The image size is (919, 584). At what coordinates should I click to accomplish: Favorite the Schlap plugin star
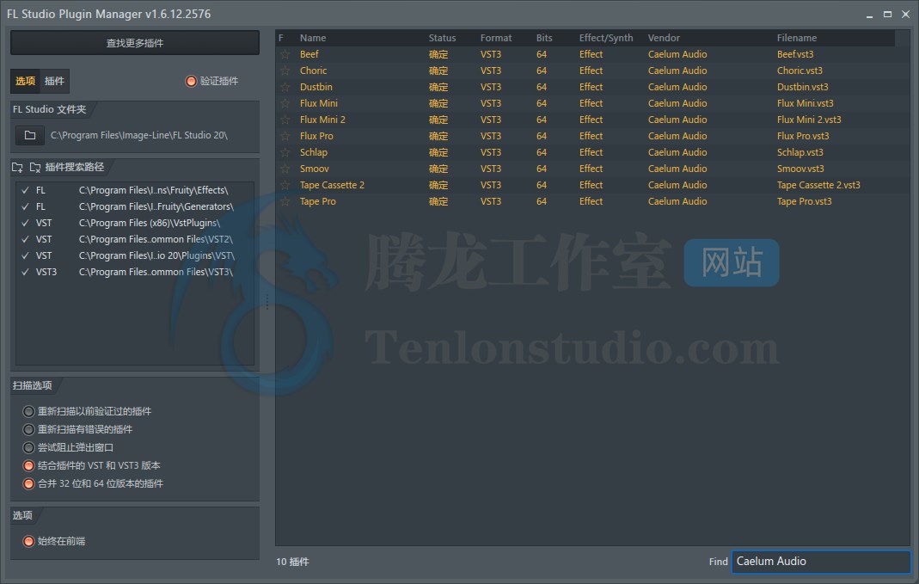(285, 153)
